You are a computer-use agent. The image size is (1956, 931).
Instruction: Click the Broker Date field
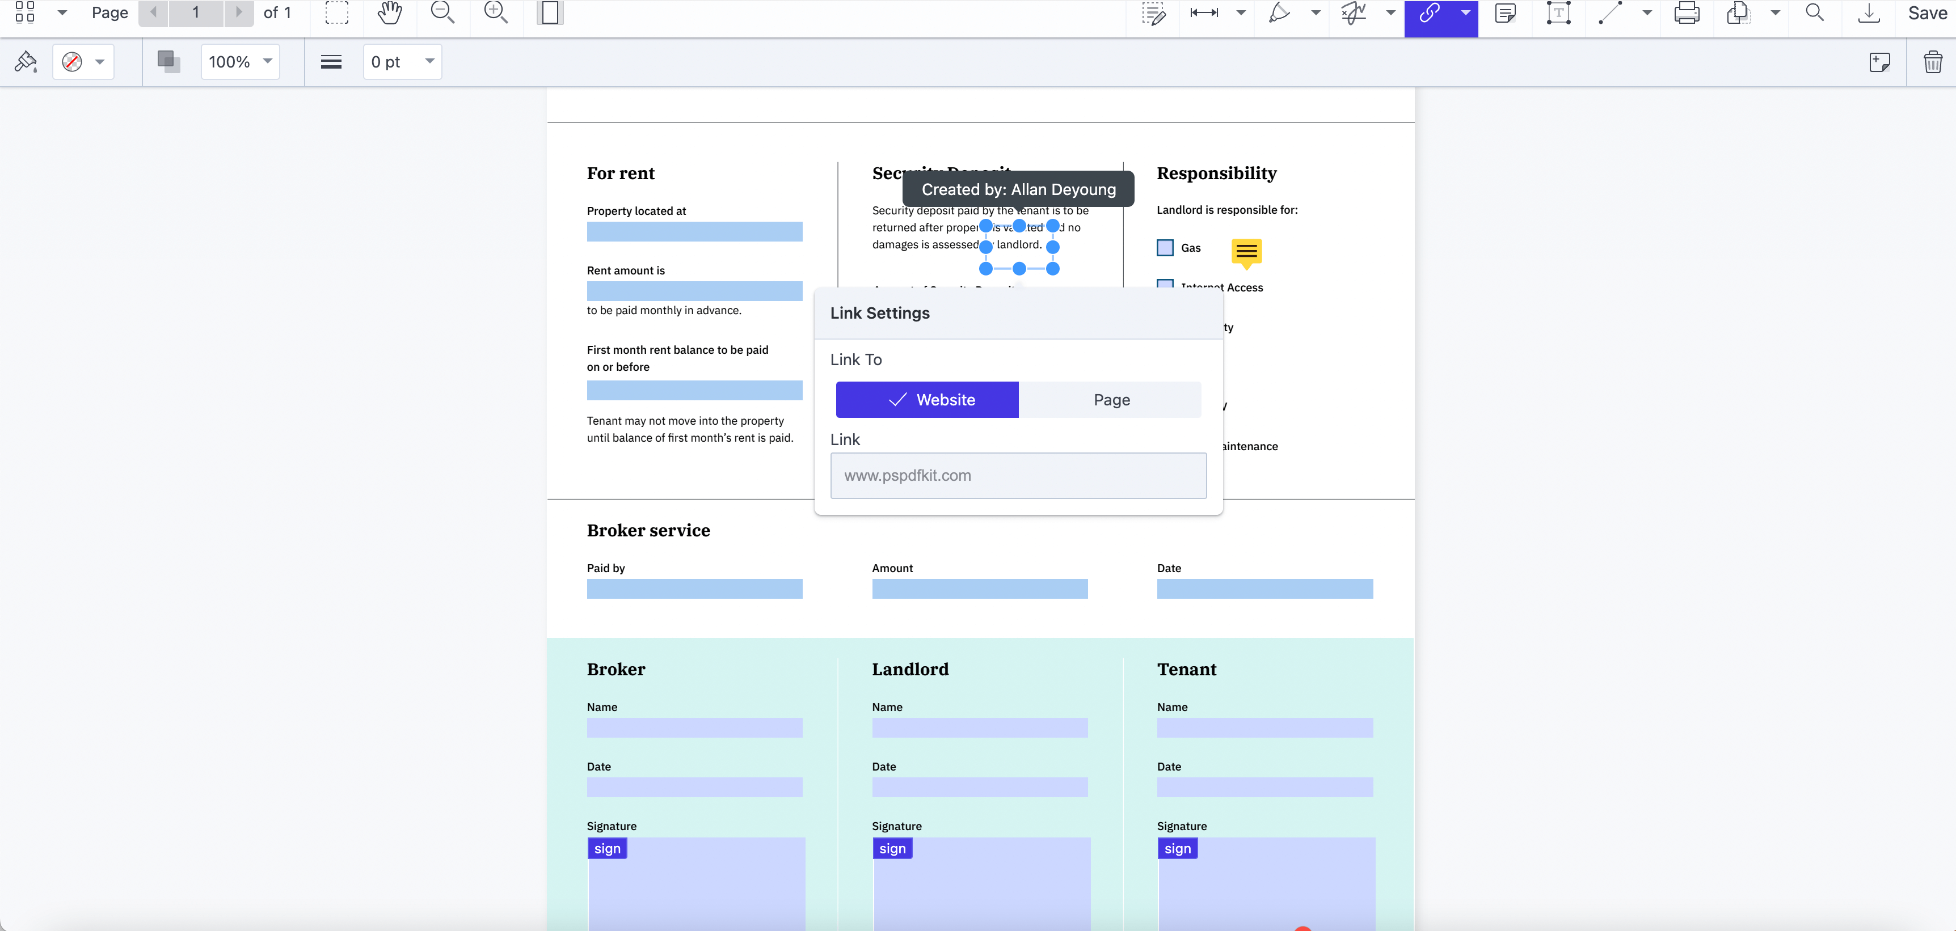(x=694, y=787)
